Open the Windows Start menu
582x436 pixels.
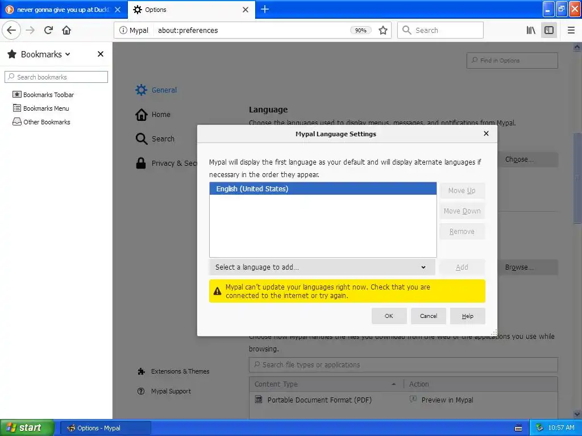click(27, 428)
